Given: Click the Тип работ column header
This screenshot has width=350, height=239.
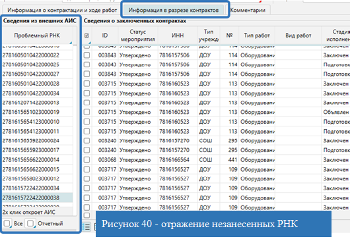Looking at the screenshot, I should click(257, 36).
